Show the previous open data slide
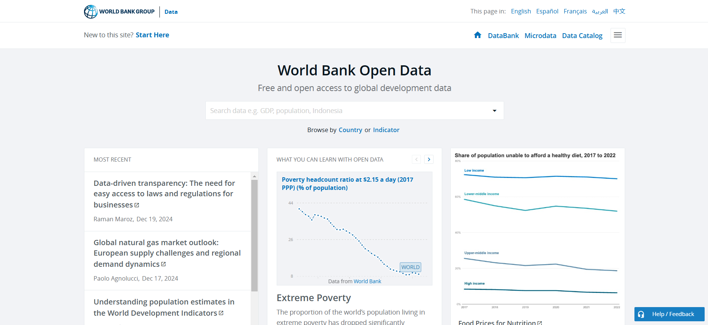The image size is (708, 325). [x=416, y=159]
